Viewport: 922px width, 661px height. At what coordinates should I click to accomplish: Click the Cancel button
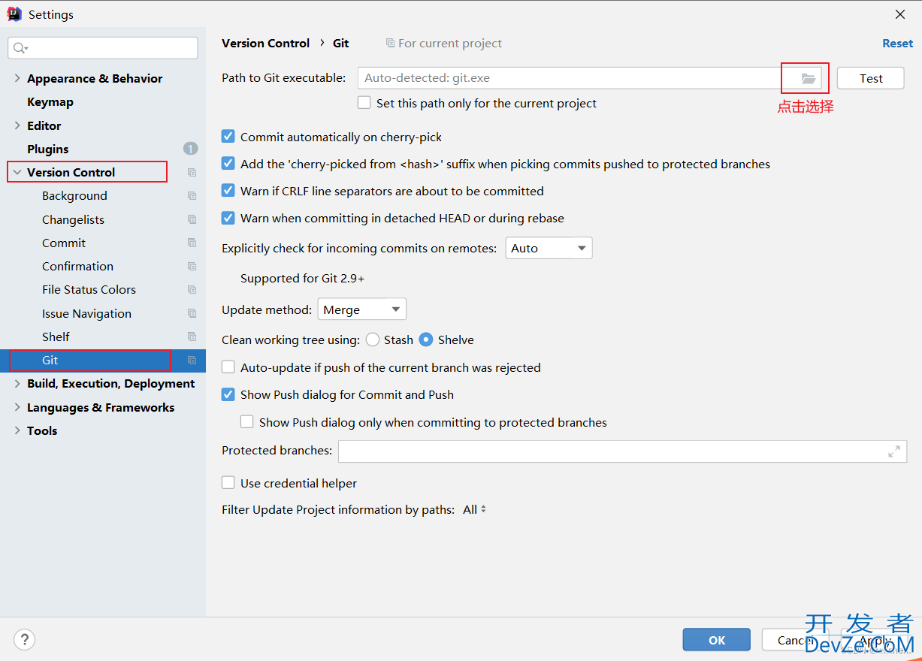[795, 640]
